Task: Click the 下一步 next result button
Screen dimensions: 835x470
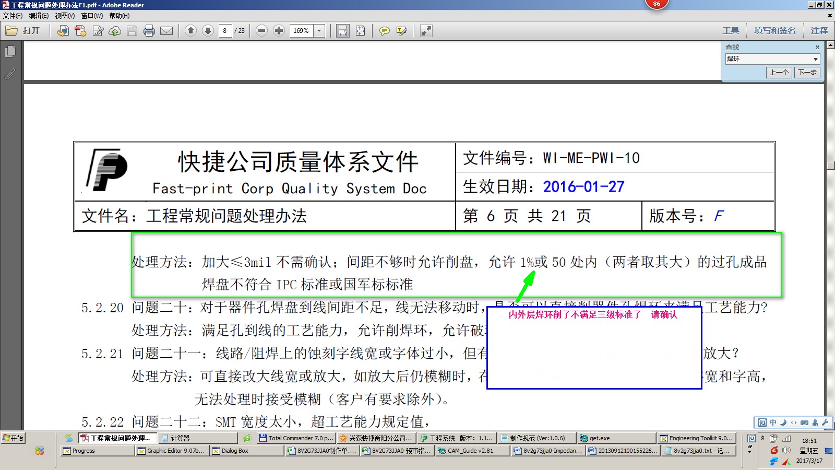Action: click(807, 73)
